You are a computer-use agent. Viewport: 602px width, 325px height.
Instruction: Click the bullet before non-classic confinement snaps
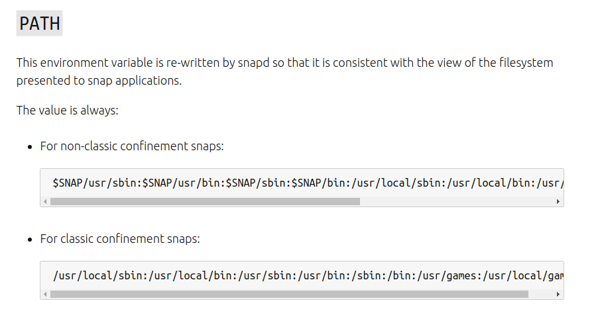(x=29, y=146)
